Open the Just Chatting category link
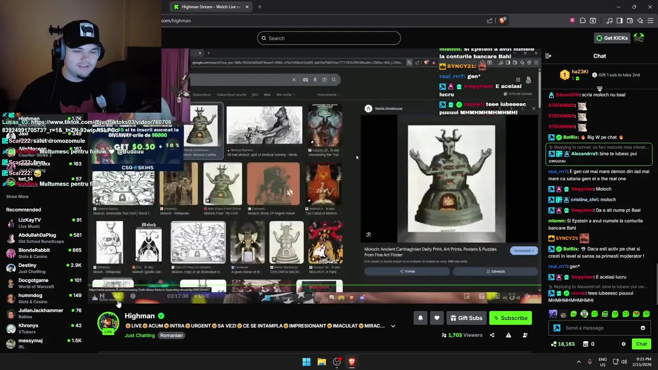658x370 pixels. (x=139, y=336)
